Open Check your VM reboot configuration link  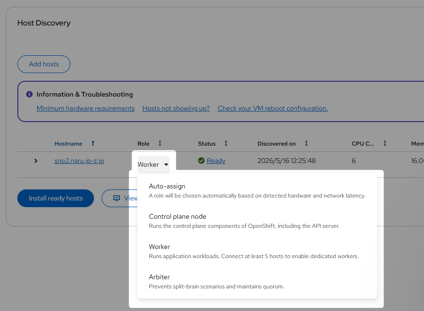coord(273,108)
